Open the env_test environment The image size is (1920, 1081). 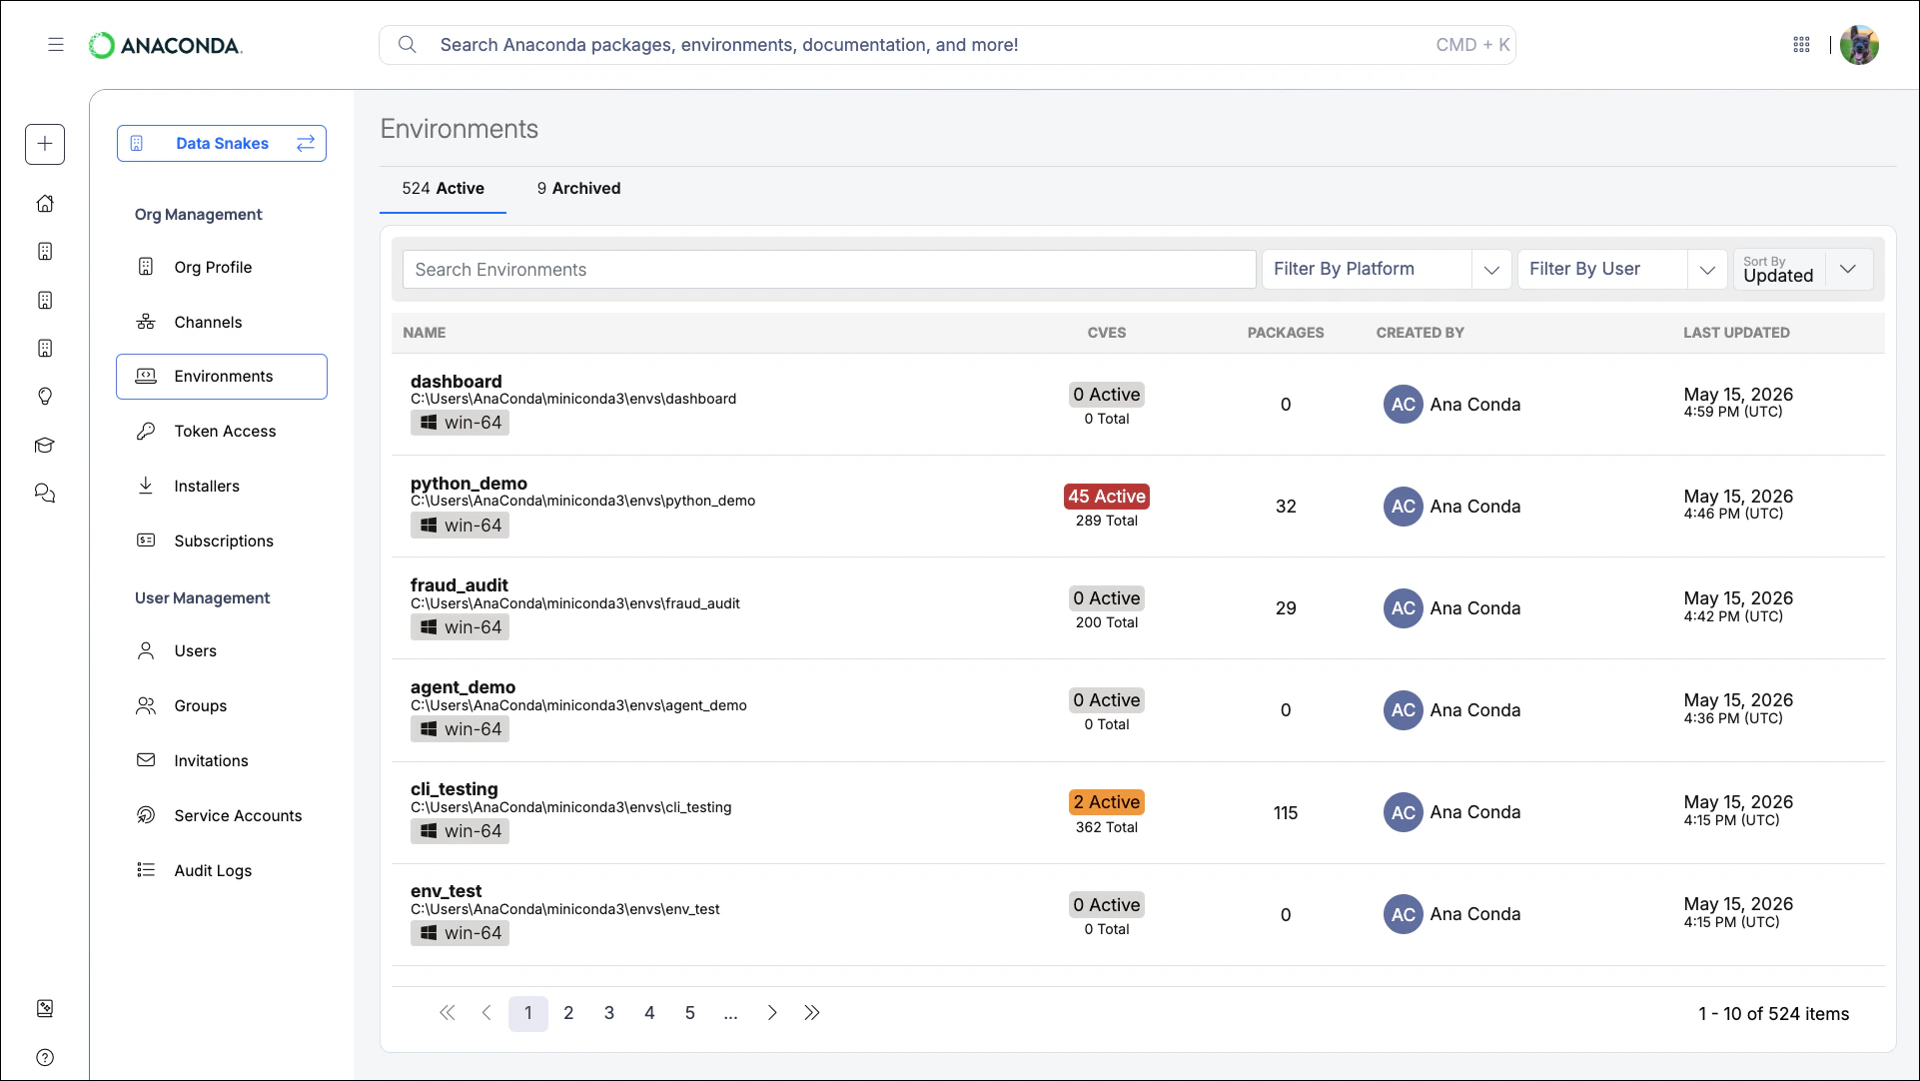tap(446, 891)
